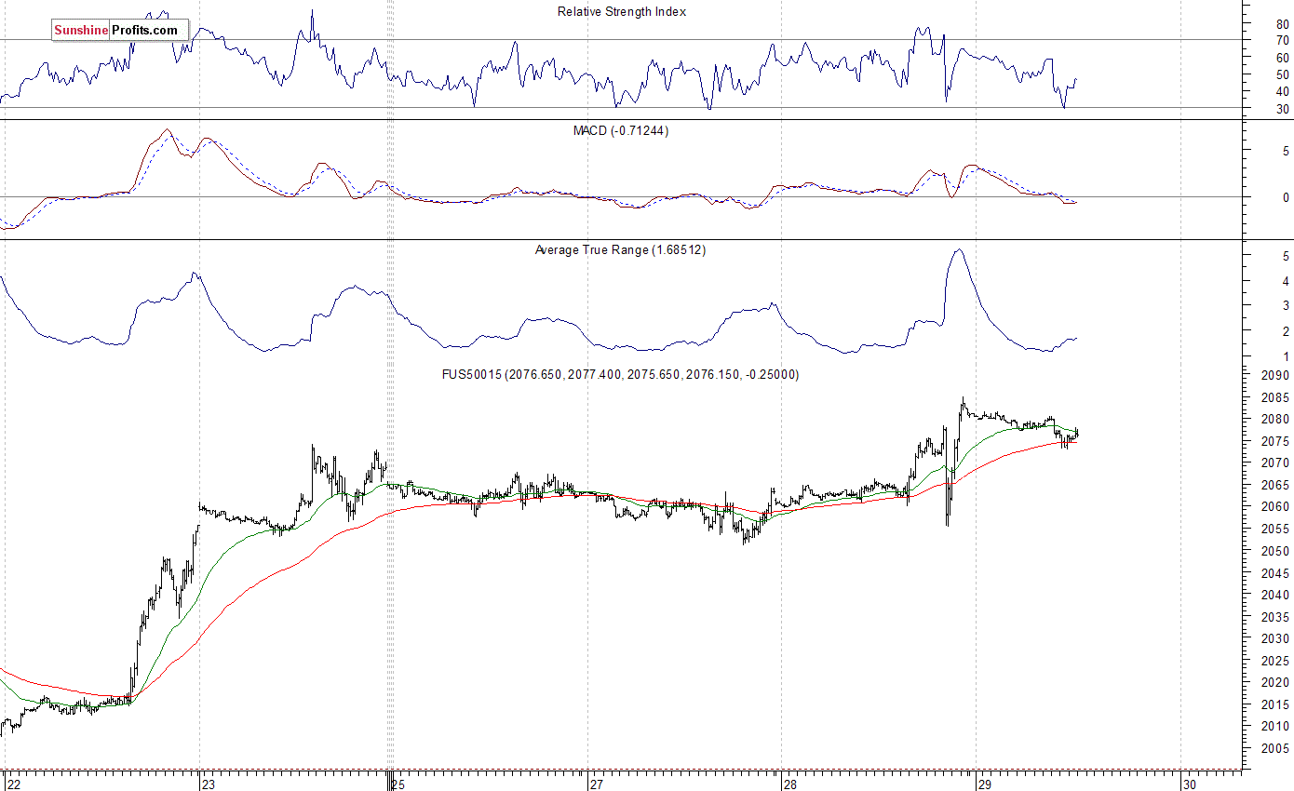Click the MACD 0 axis label
Screen dimensions: 1294x791
[1286, 198]
